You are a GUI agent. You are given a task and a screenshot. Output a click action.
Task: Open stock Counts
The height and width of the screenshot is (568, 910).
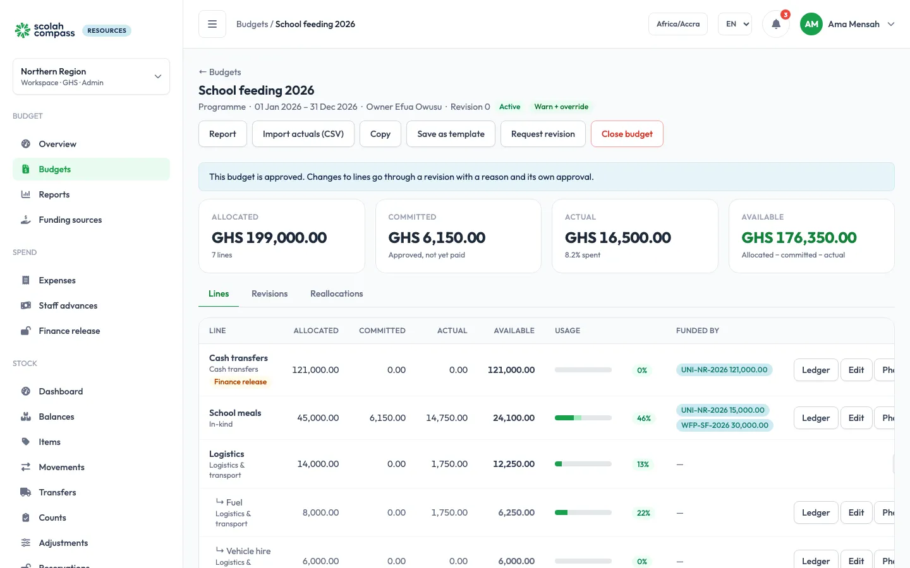pos(91,518)
